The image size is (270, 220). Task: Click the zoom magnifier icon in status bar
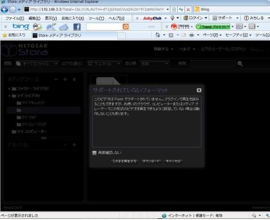268,215
